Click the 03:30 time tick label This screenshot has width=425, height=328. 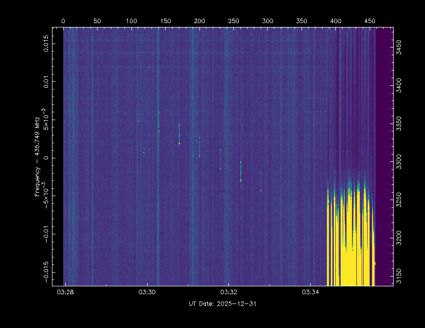(147, 292)
